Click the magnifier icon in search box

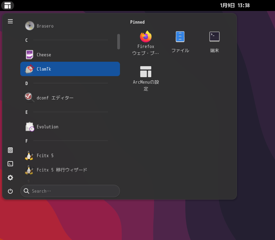pos(26,191)
